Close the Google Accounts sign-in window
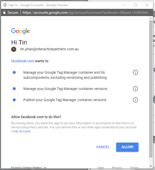Viewport: 155px width, 170px height. [x=147, y=5]
